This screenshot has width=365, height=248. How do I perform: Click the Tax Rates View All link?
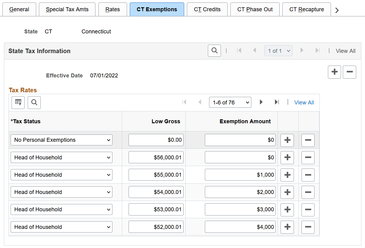[304, 103]
